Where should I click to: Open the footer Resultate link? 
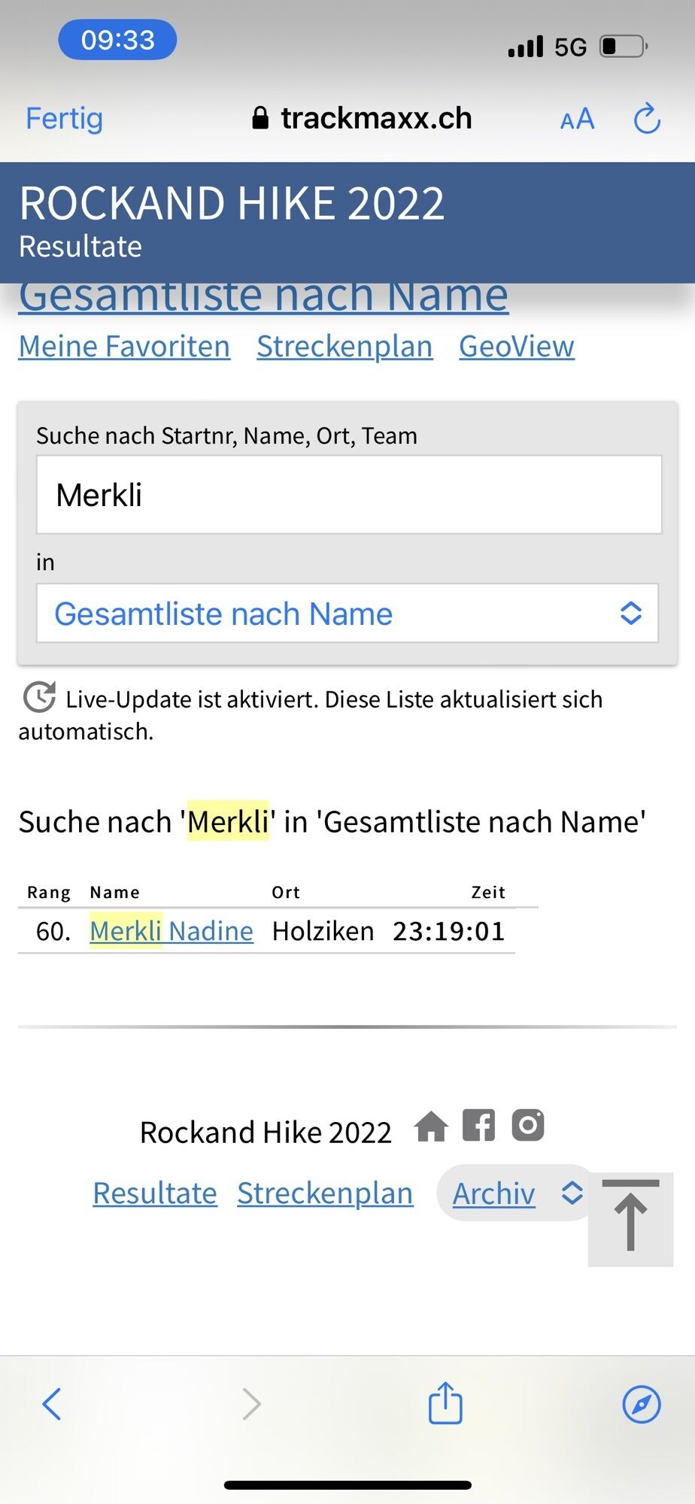tap(155, 1193)
